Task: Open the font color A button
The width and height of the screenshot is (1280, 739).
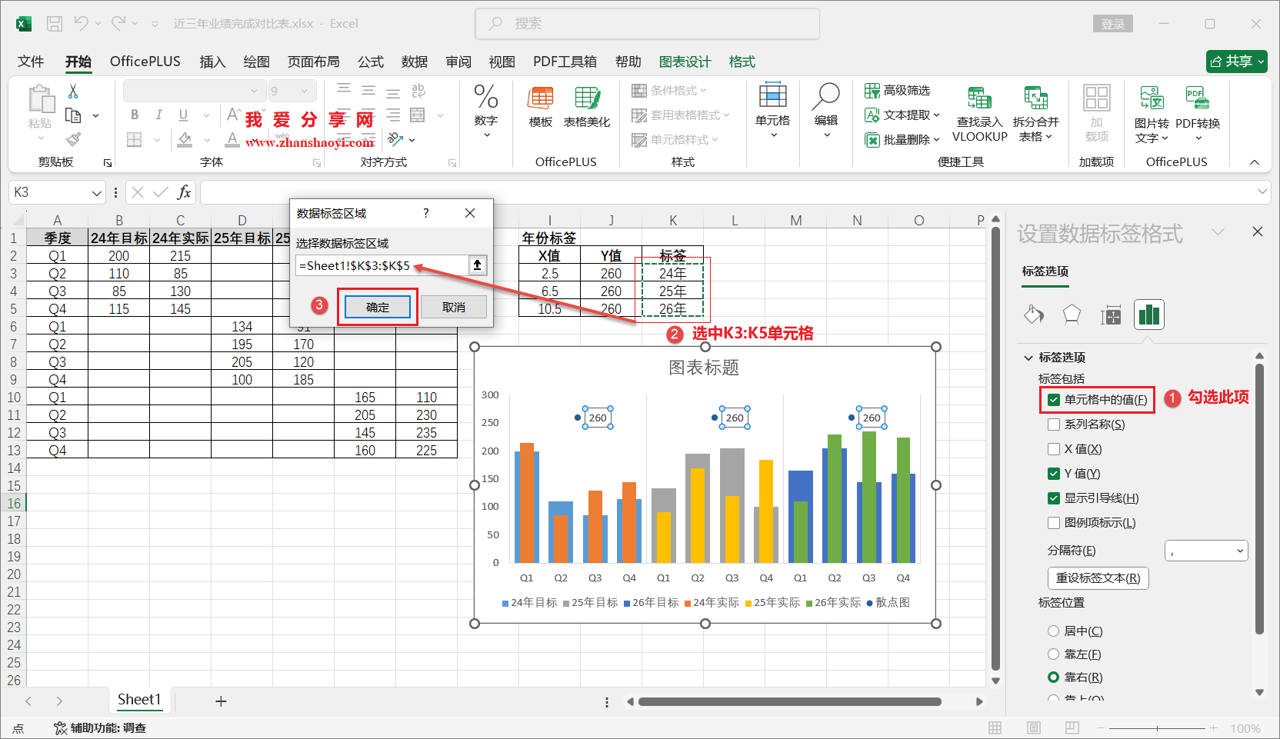Action: pyautogui.click(x=232, y=139)
